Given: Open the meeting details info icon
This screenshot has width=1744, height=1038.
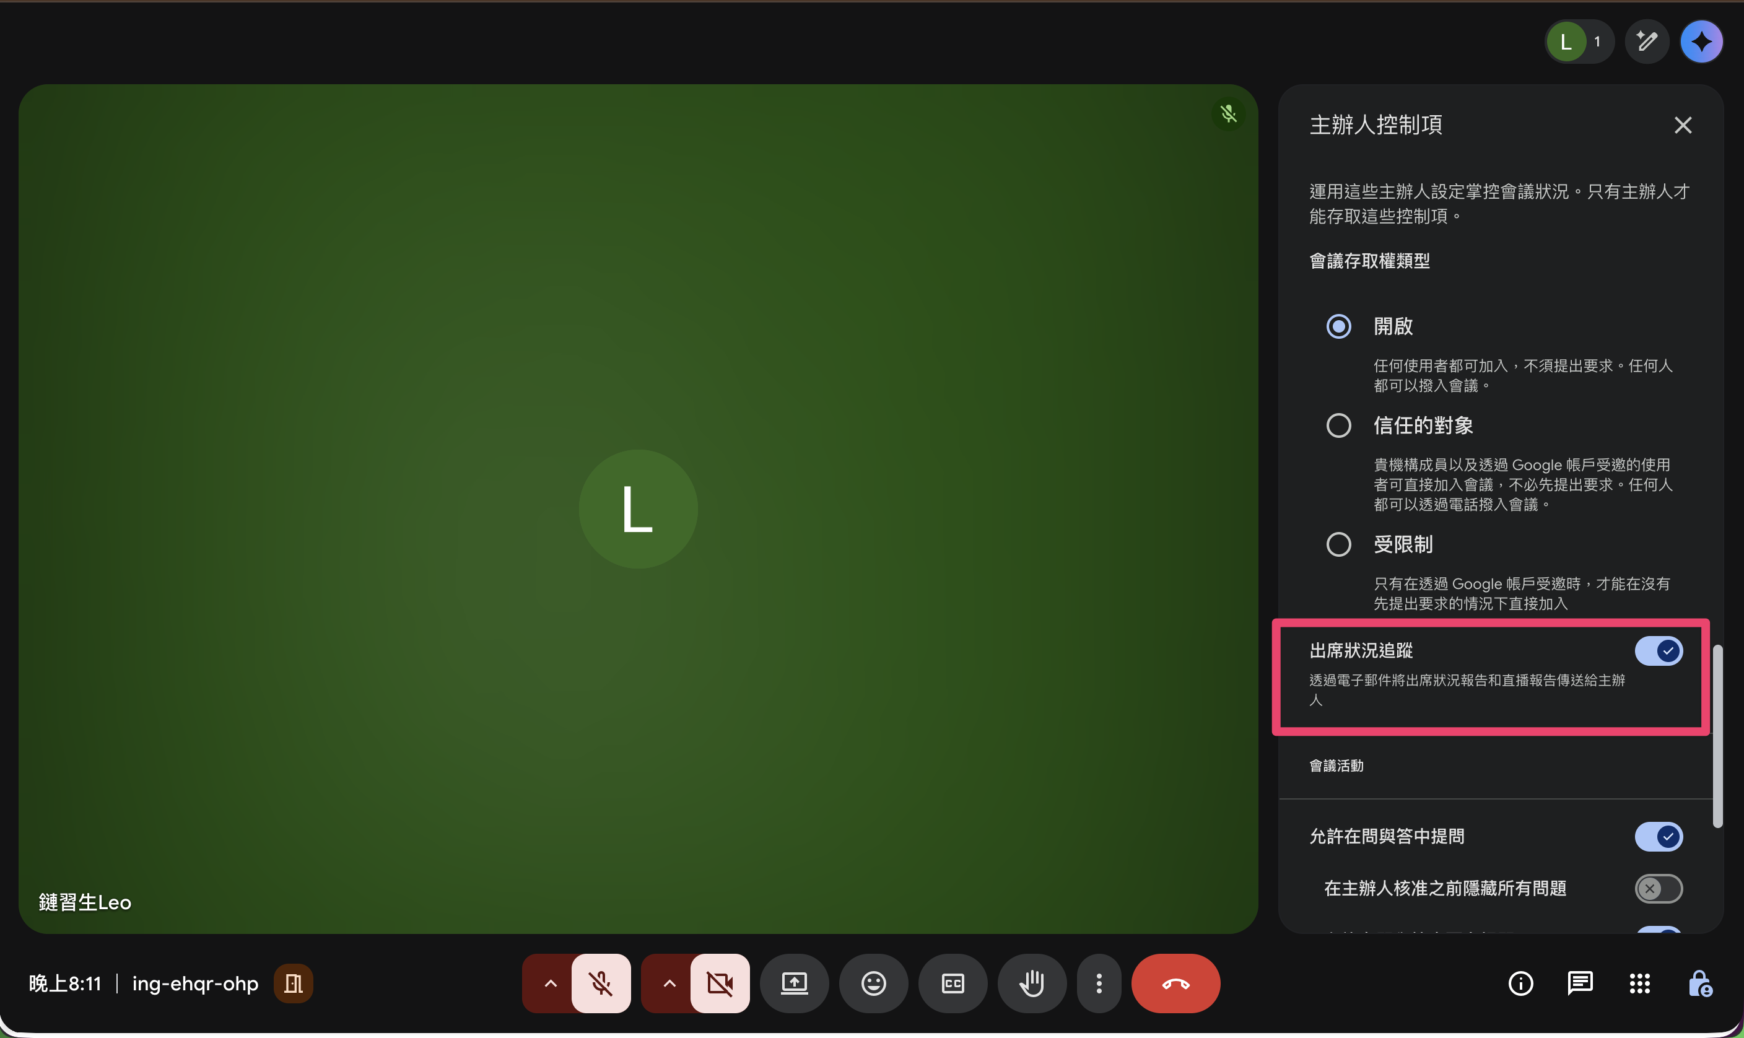Looking at the screenshot, I should tap(1520, 983).
